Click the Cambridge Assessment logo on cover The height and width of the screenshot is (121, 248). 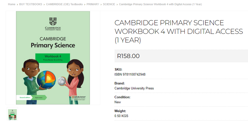(x=80, y=97)
